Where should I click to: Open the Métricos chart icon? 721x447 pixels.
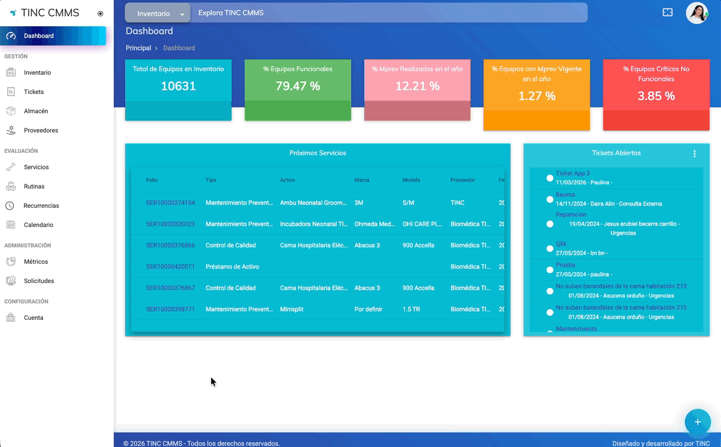click(x=11, y=261)
